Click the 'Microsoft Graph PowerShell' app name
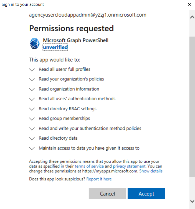This screenshot has width=195, height=209. click(76, 40)
